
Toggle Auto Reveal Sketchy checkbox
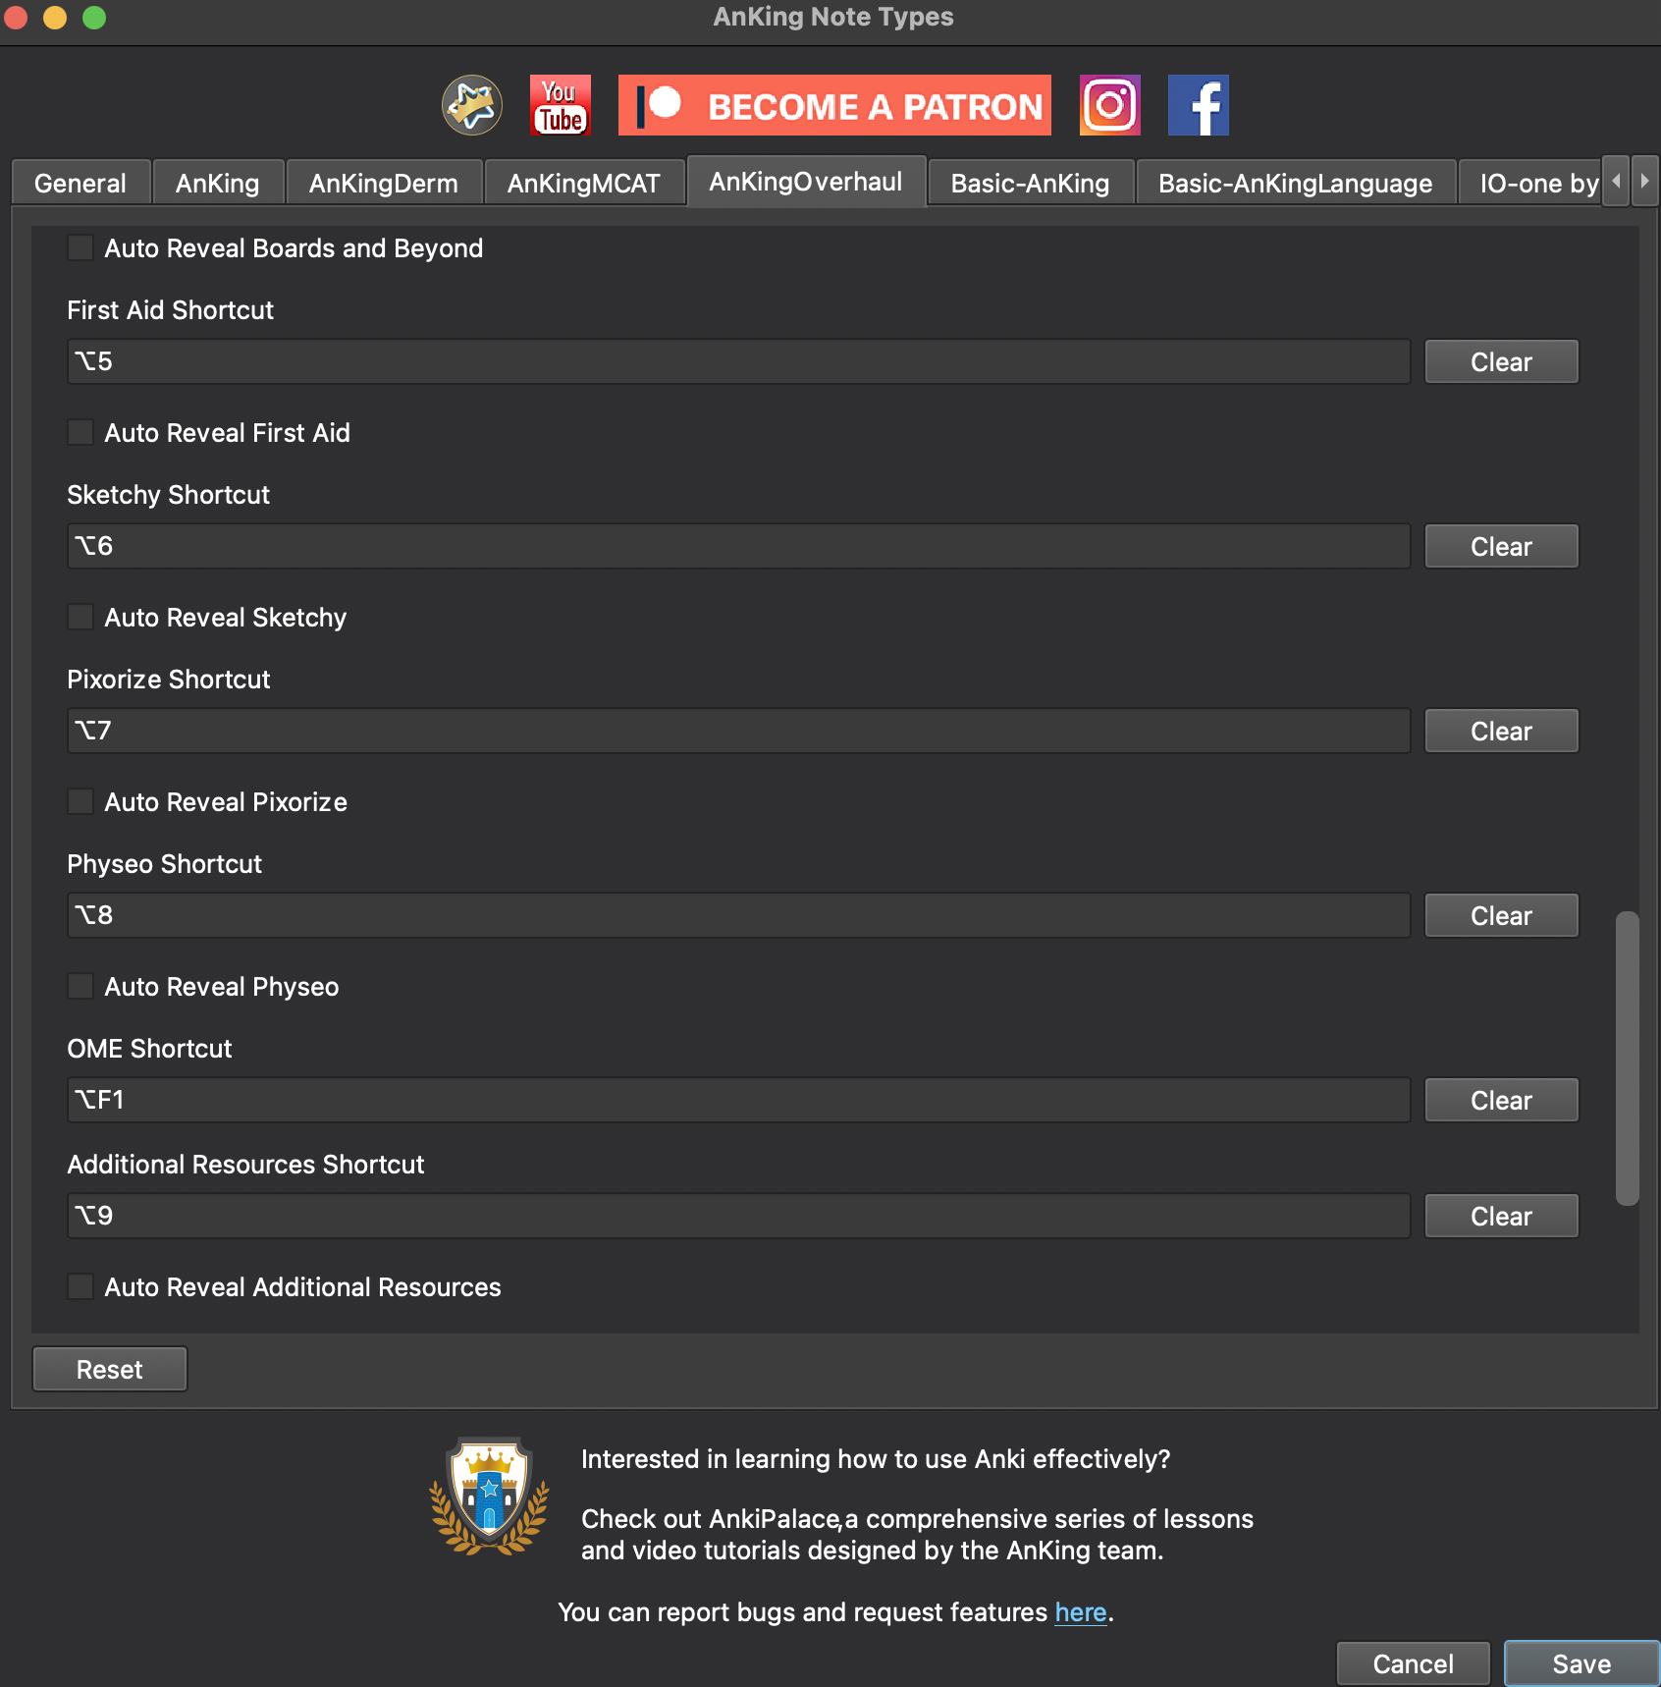click(80, 617)
